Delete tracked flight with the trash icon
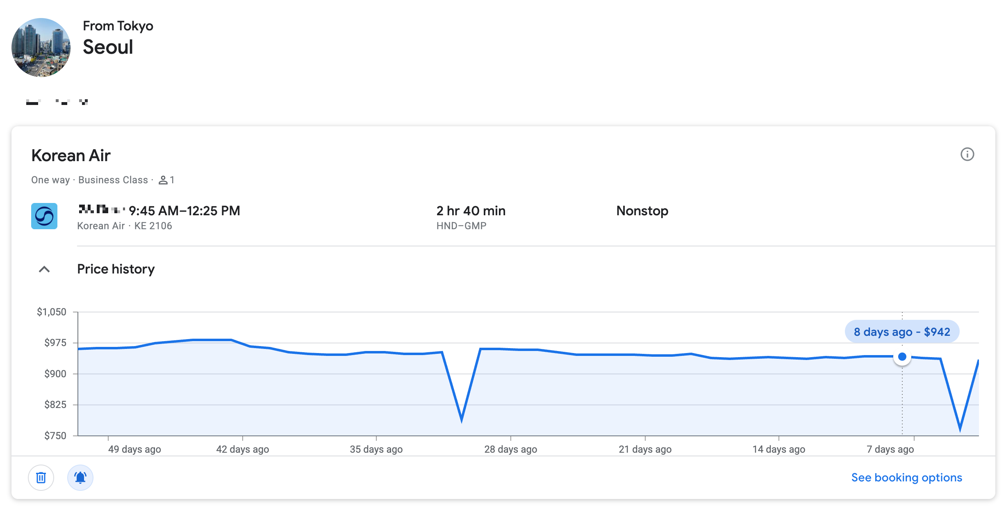Viewport: 1006px width, 515px height. (41, 477)
